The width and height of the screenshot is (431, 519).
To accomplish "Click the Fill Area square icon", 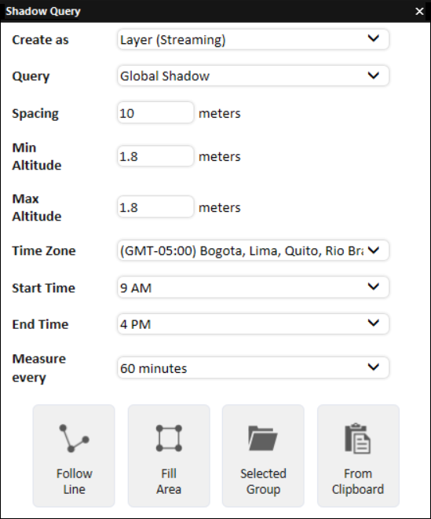I will click(169, 438).
